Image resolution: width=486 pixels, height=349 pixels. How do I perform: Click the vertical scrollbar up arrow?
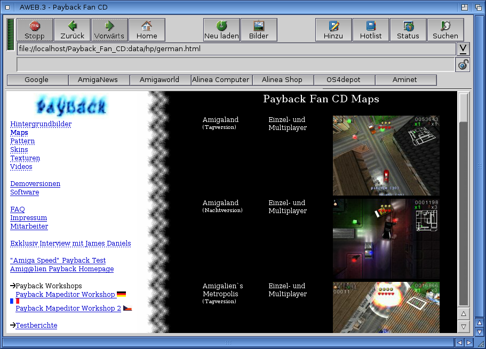[463, 314]
